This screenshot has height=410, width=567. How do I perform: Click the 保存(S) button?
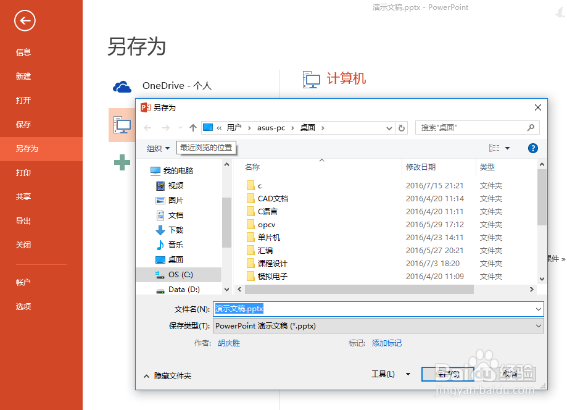coord(448,374)
